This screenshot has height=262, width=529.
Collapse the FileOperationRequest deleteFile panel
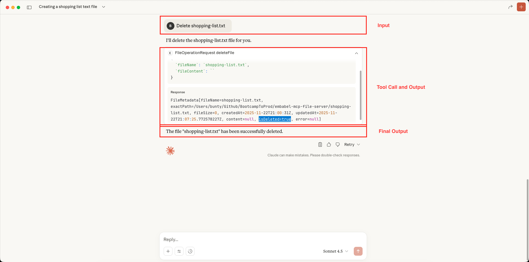pos(356,53)
